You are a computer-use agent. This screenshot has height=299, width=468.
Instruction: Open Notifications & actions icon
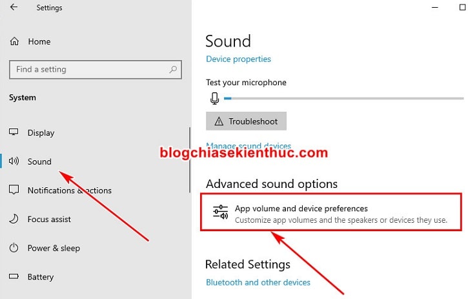(x=14, y=190)
